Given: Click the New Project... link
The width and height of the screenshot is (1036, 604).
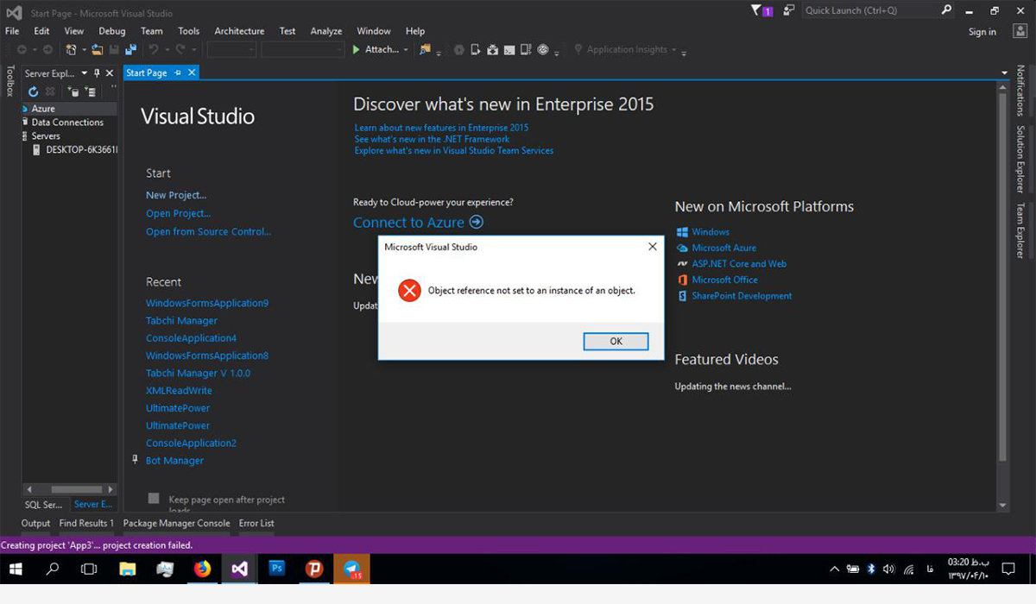Looking at the screenshot, I should 176,195.
